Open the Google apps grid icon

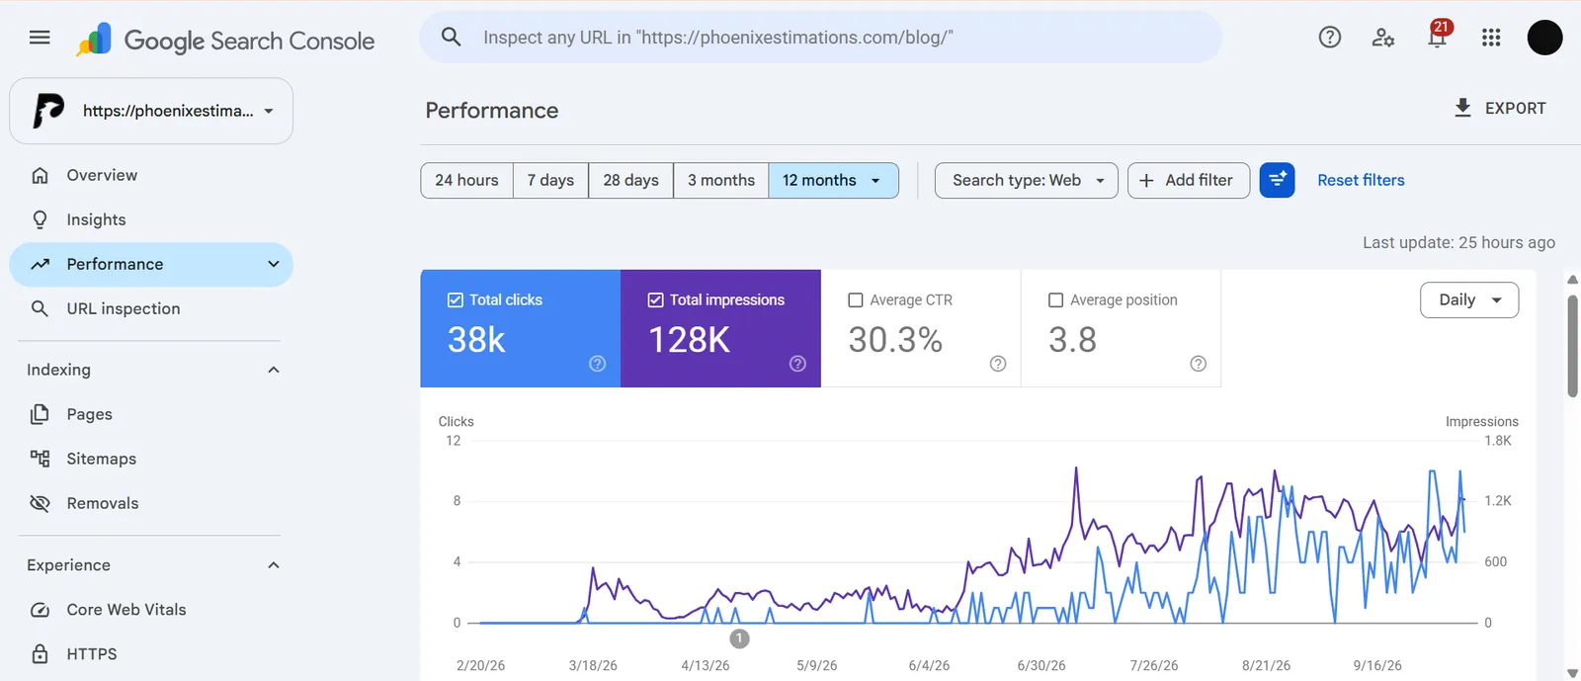(1491, 38)
